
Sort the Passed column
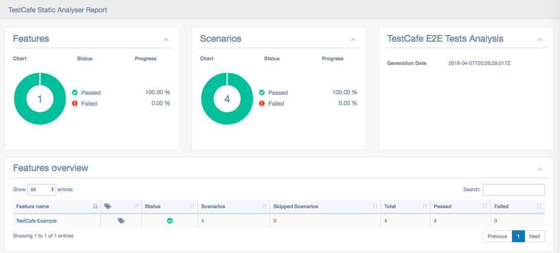click(460, 206)
